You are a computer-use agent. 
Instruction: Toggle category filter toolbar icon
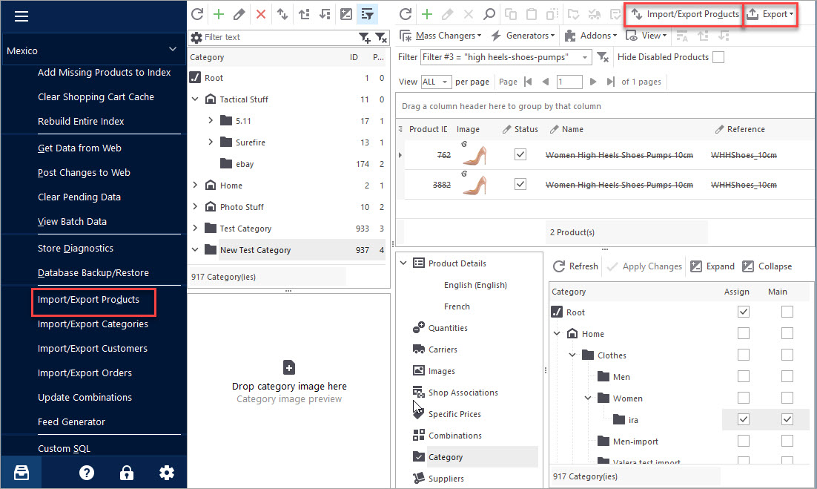click(x=367, y=14)
